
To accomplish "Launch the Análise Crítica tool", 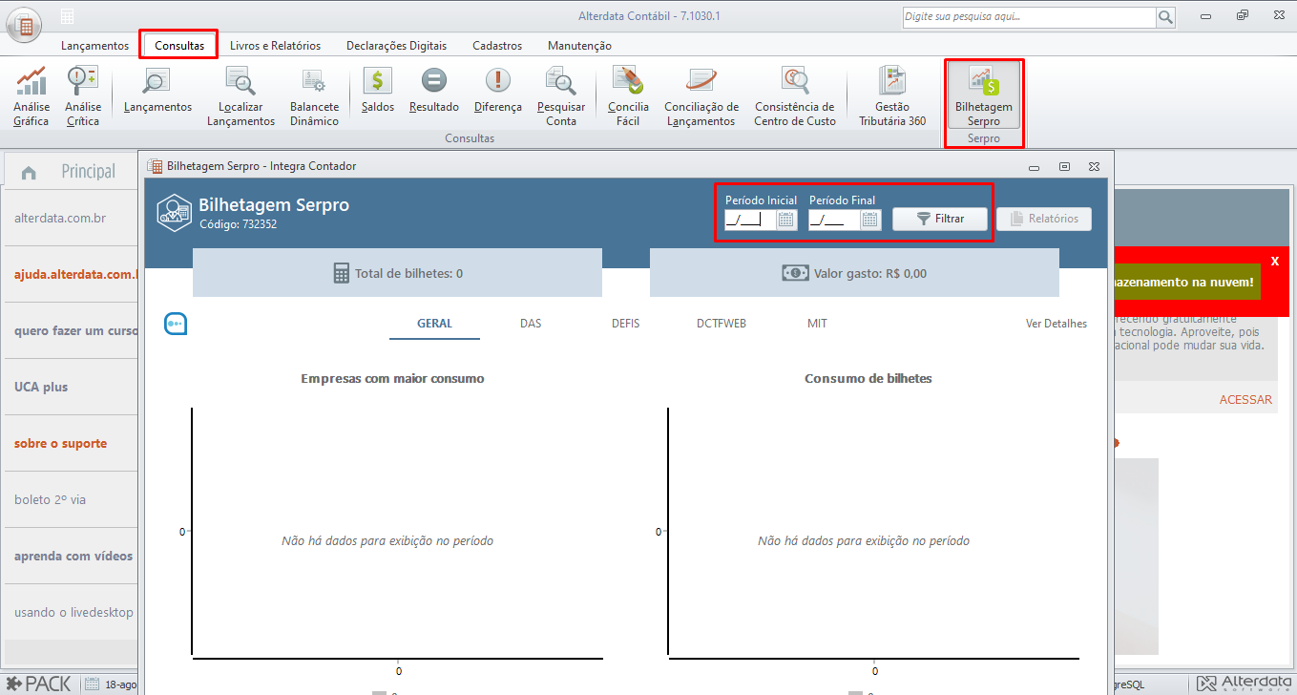I will tap(83, 96).
